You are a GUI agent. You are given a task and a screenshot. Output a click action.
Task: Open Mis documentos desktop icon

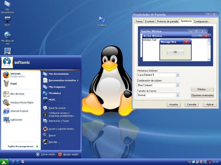pyautogui.click(x=7, y=7)
